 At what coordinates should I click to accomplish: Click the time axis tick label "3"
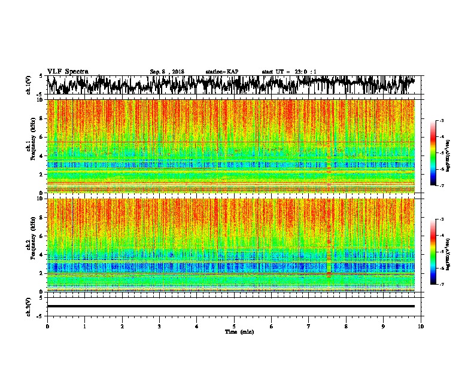click(x=159, y=327)
